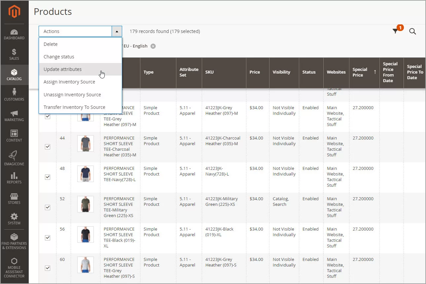Open the Marketing sidebar menu
Image resolution: width=426 pixels, height=284 pixels.
(x=14, y=116)
